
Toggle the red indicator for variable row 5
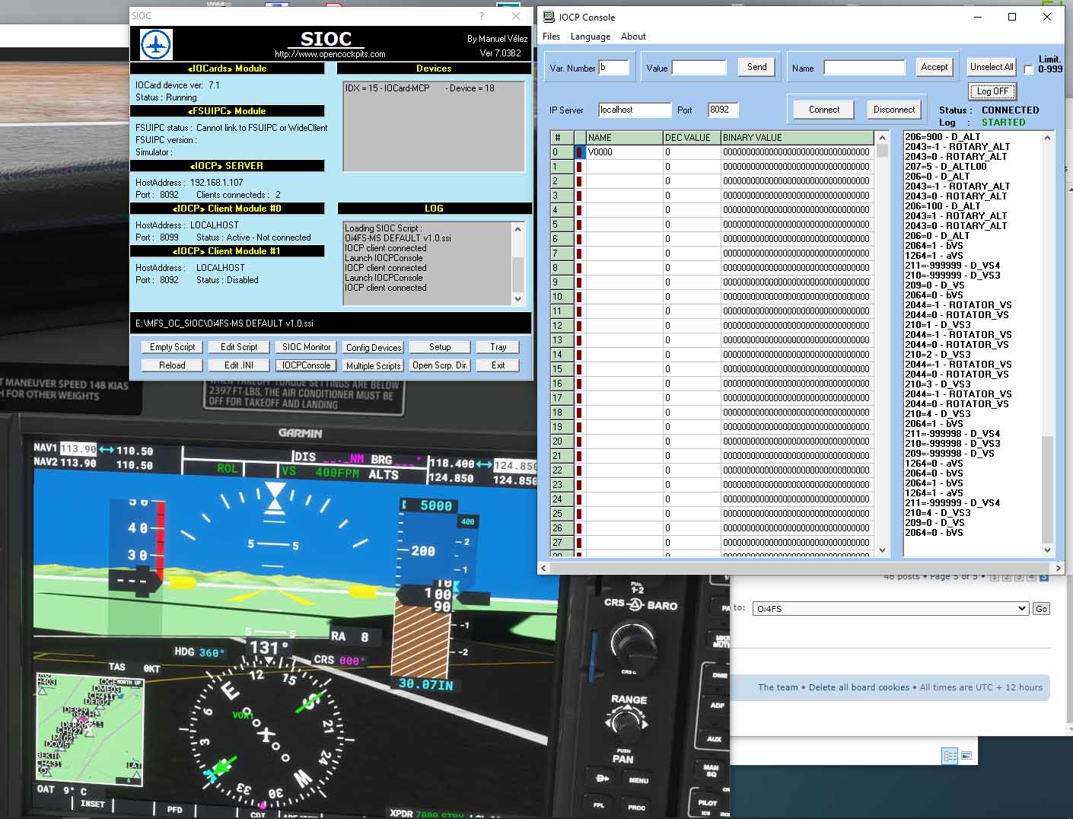[x=579, y=225]
